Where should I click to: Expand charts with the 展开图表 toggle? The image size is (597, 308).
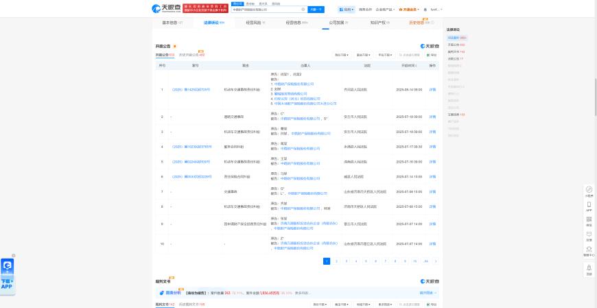(428, 293)
